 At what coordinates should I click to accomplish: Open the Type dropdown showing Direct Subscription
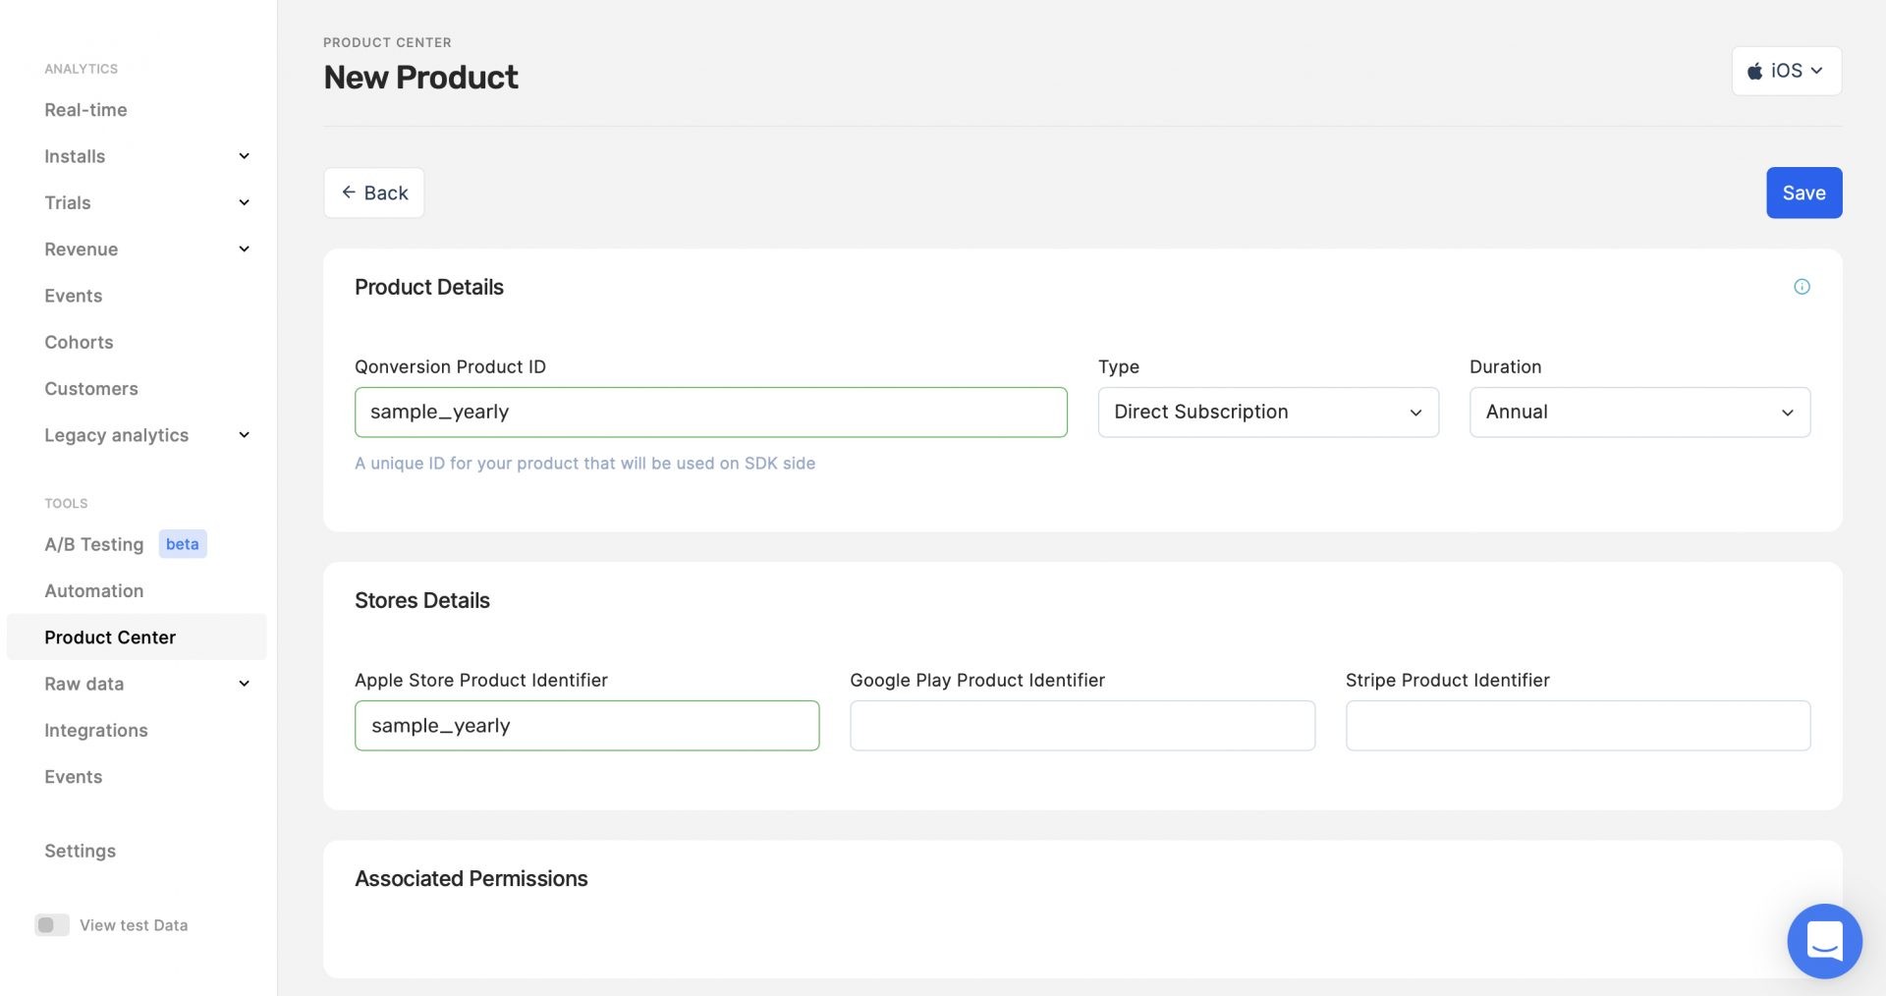1267,412
